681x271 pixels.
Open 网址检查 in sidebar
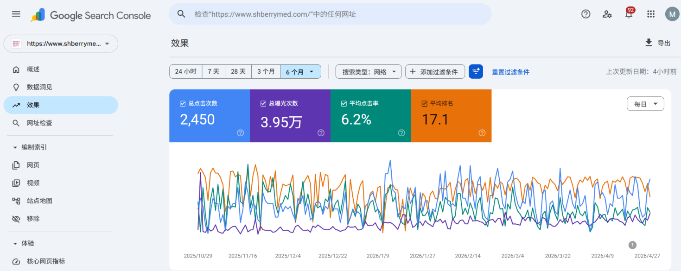coord(61,123)
